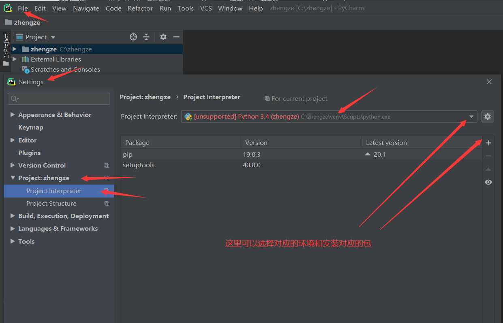The width and height of the screenshot is (503, 323).
Task: Open the View menu
Action: (x=59, y=8)
